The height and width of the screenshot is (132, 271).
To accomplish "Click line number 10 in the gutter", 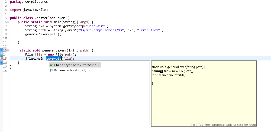I will point(5,38).
